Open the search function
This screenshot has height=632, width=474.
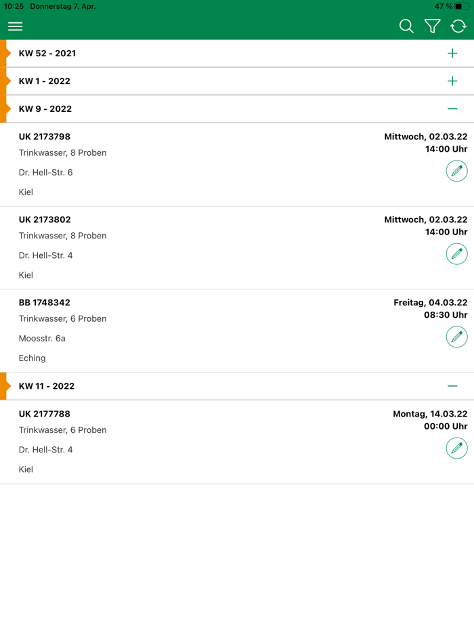click(x=406, y=26)
